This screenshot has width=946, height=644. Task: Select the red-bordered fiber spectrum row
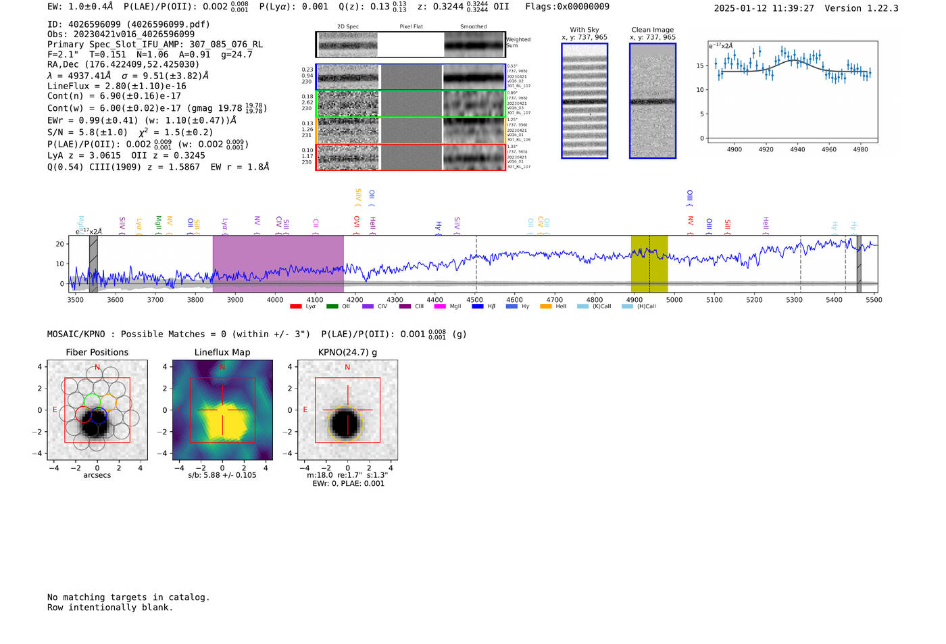click(411, 157)
